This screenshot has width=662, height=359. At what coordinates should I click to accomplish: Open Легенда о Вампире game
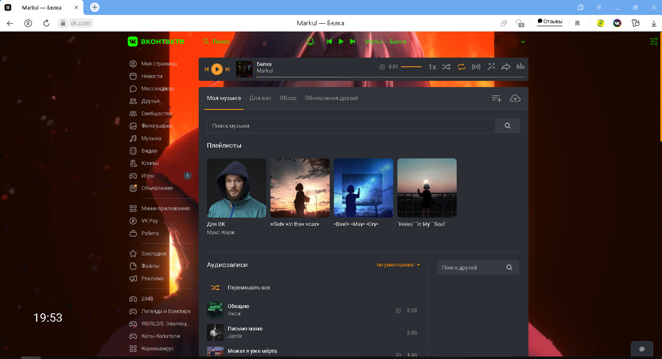160,311
